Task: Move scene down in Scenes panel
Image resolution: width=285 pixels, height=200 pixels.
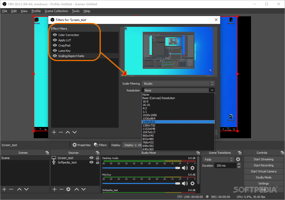Action: tap(26, 189)
